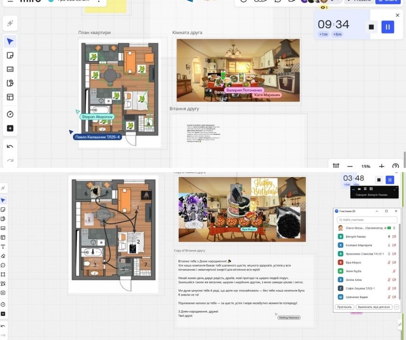Select the sticky note tool in upper toolbar
The image size is (406, 340).
pos(10,56)
